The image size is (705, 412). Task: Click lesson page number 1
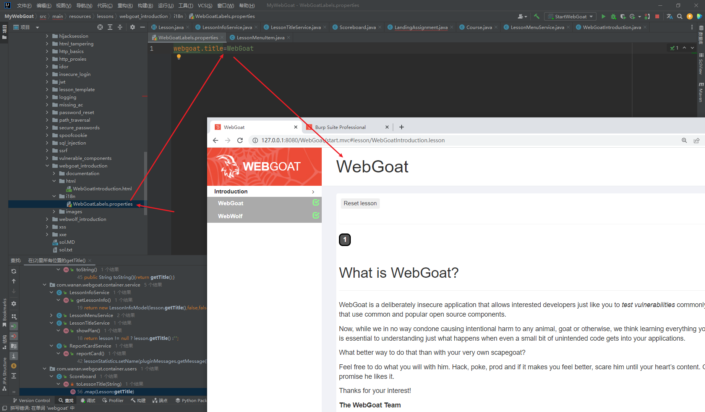345,240
